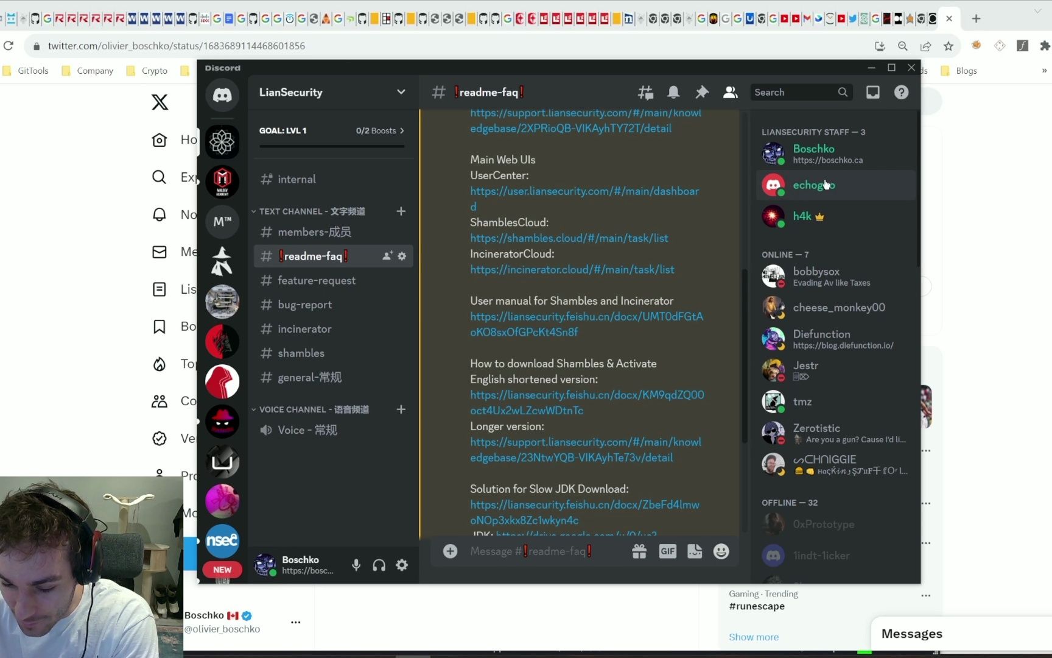1052x658 pixels.
Task: Open a new browser tab
Action: [x=976, y=19]
